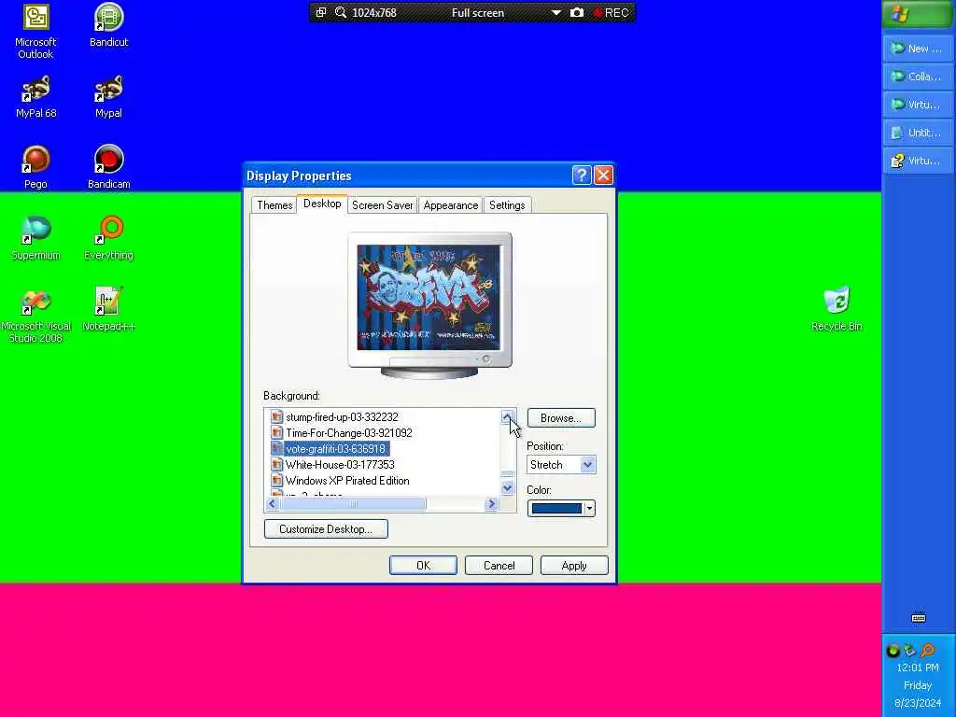Click the White-House-03-177353 file icon
Screen dimensions: 956x717
276,465
